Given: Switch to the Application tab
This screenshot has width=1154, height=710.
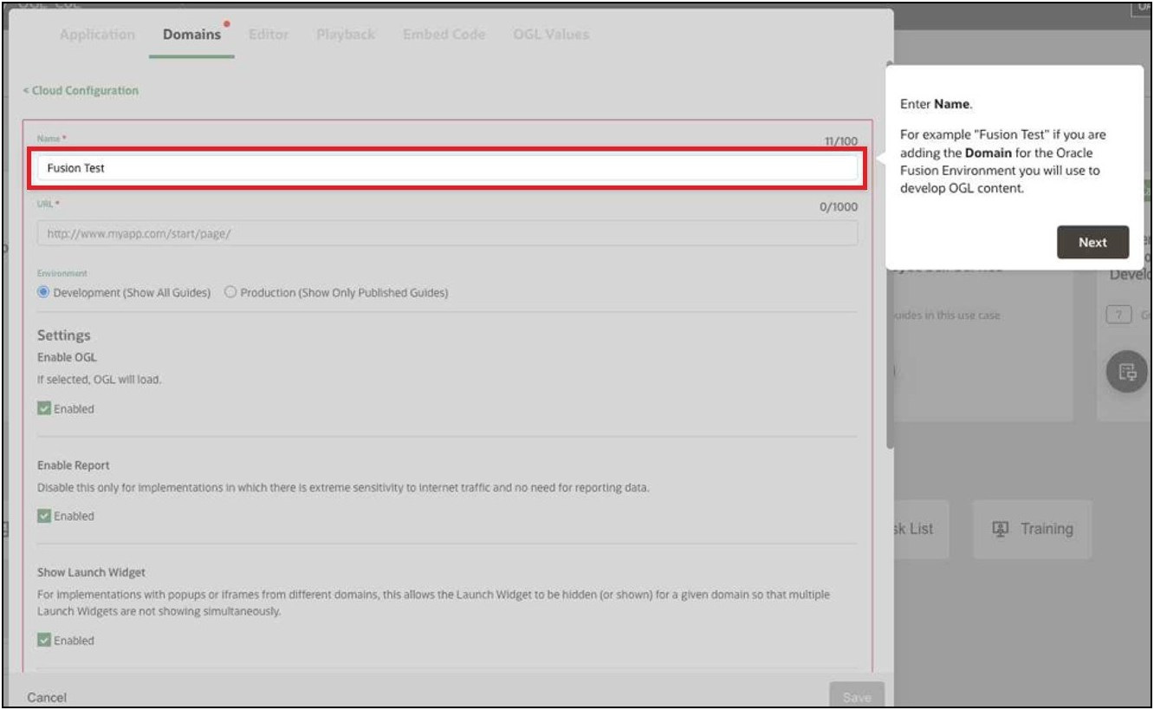Looking at the screenshot, I should point(98,35).
